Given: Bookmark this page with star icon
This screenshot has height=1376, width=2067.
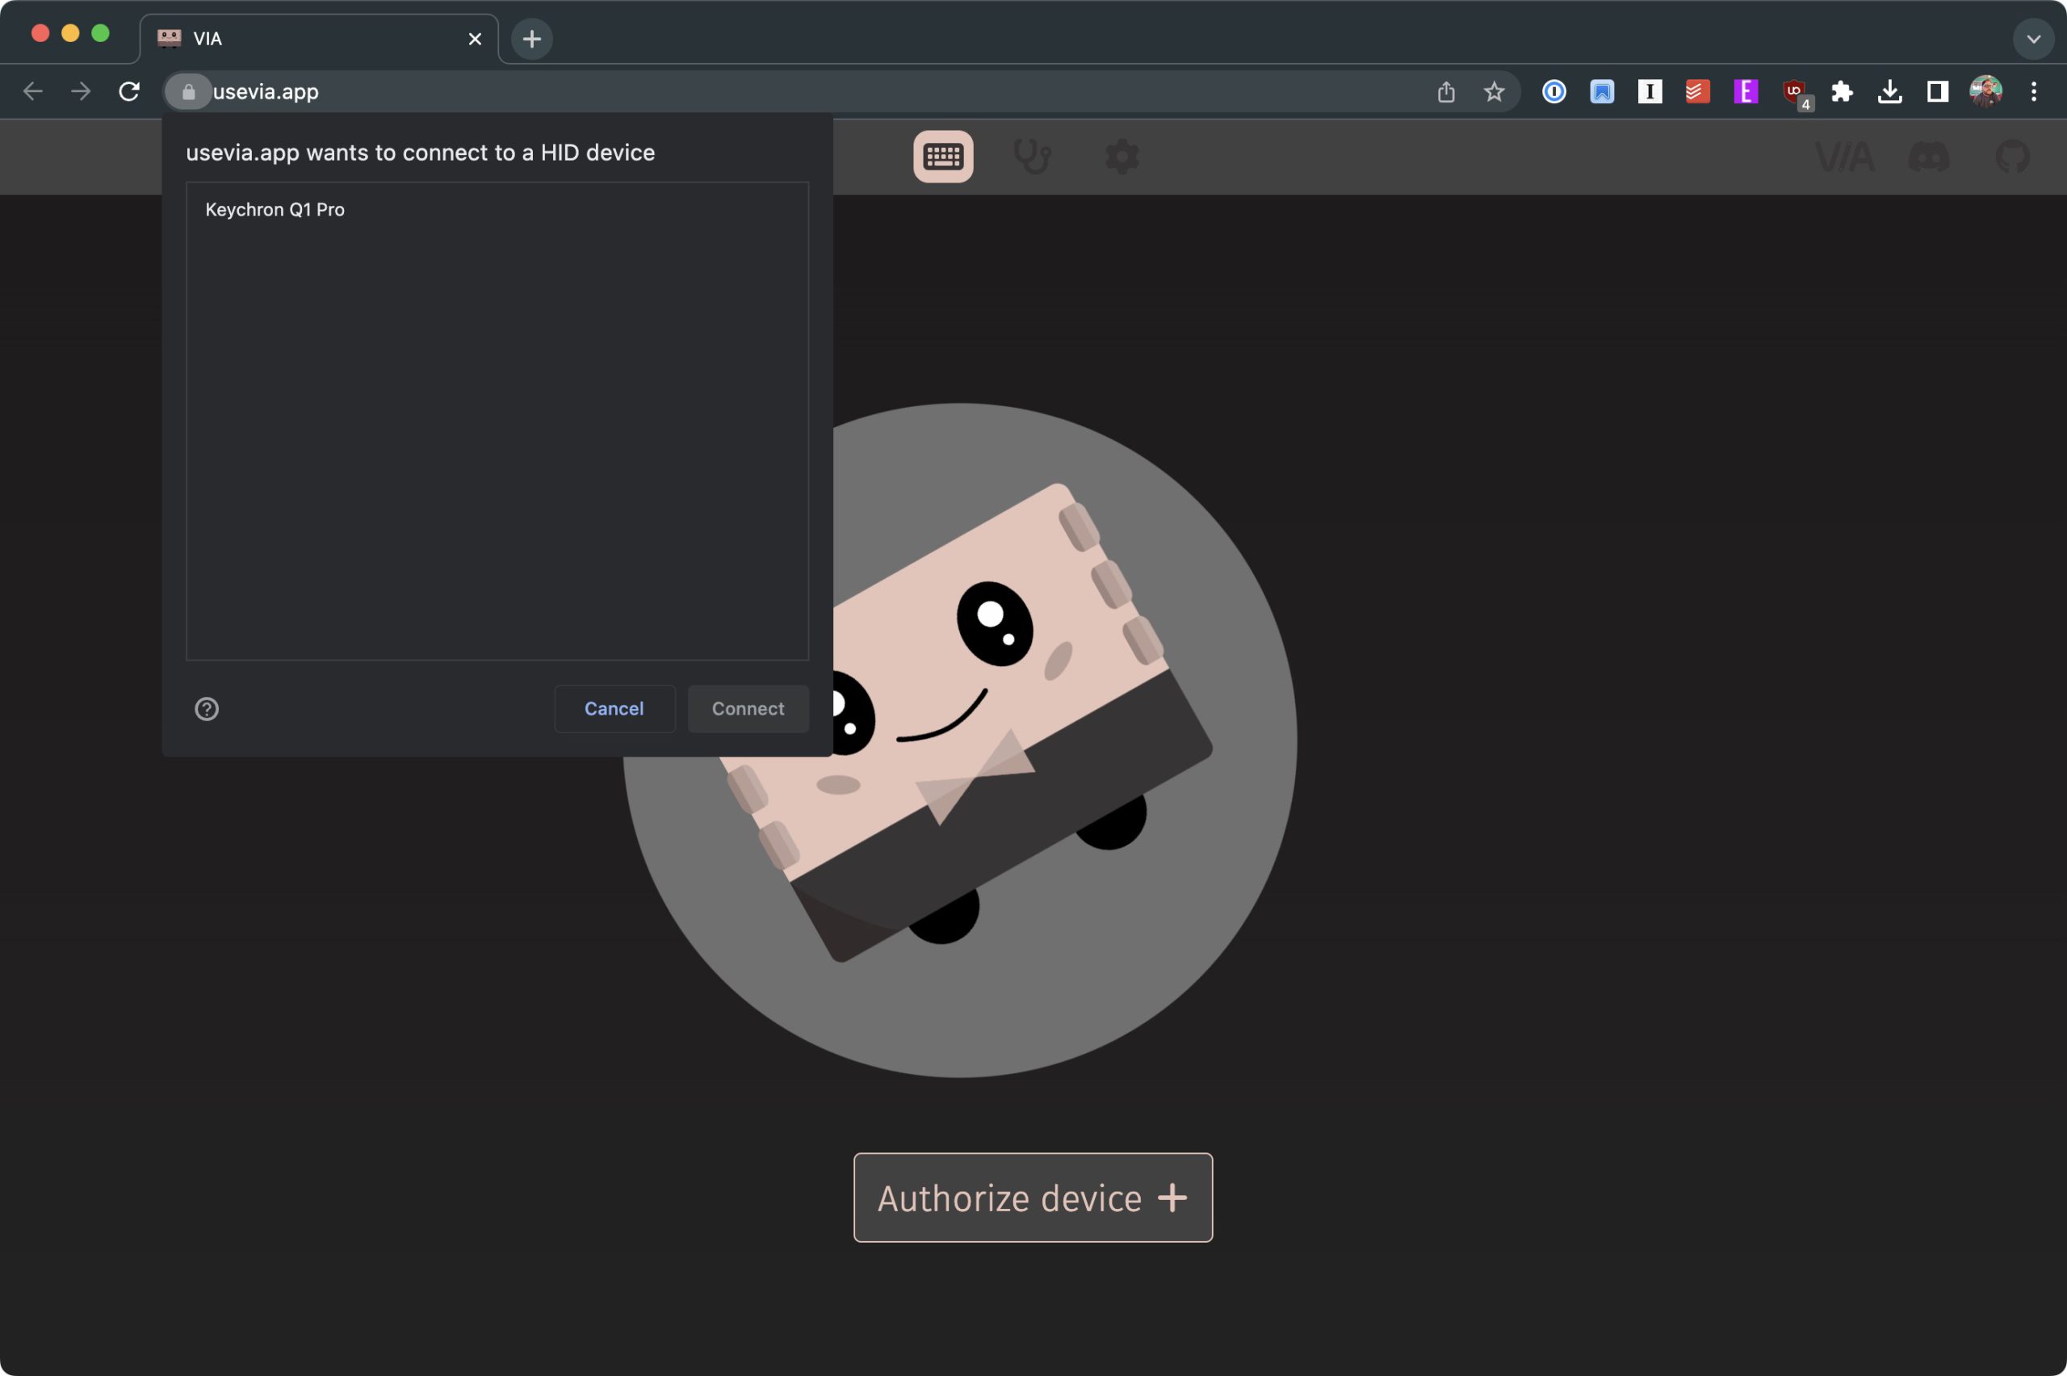Looking at the screenshot, I should point(1494,91).
